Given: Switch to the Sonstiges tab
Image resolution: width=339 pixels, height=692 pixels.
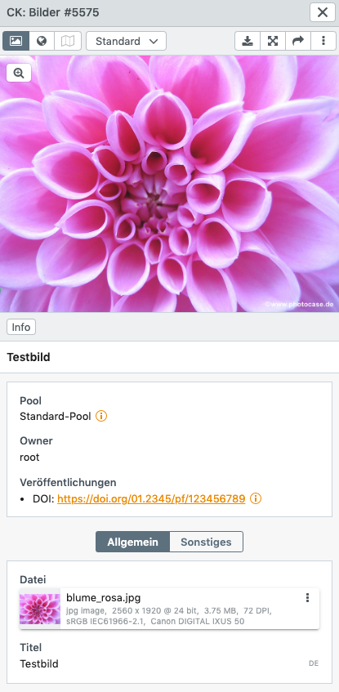Looking at the screenshot, I should (x=206, y=542).
